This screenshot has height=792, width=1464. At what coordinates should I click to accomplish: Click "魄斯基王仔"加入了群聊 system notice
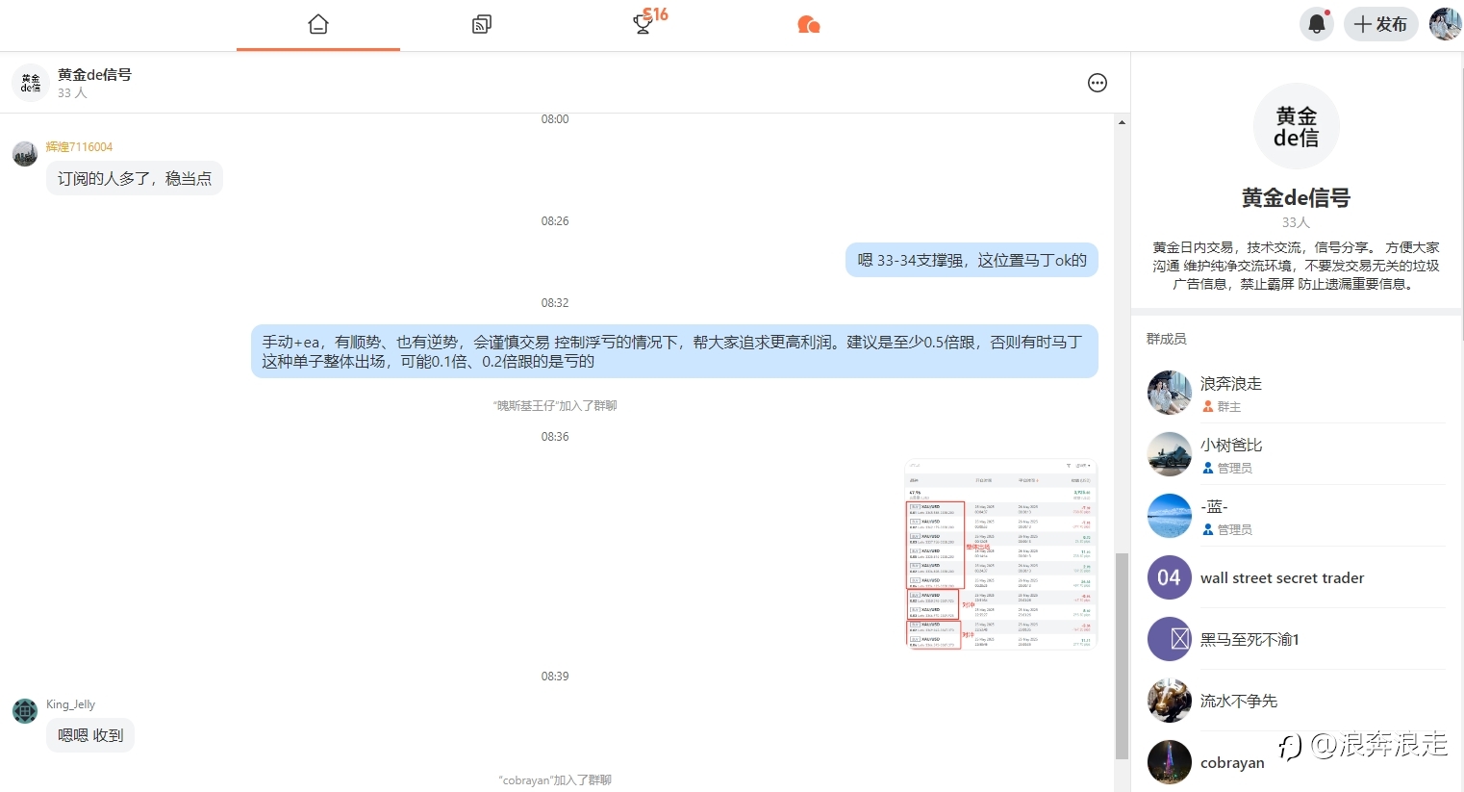[x=555, y=406]
